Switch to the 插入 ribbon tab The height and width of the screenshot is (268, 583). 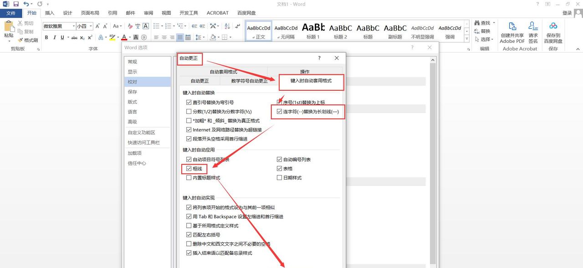(x=49, y=13)
